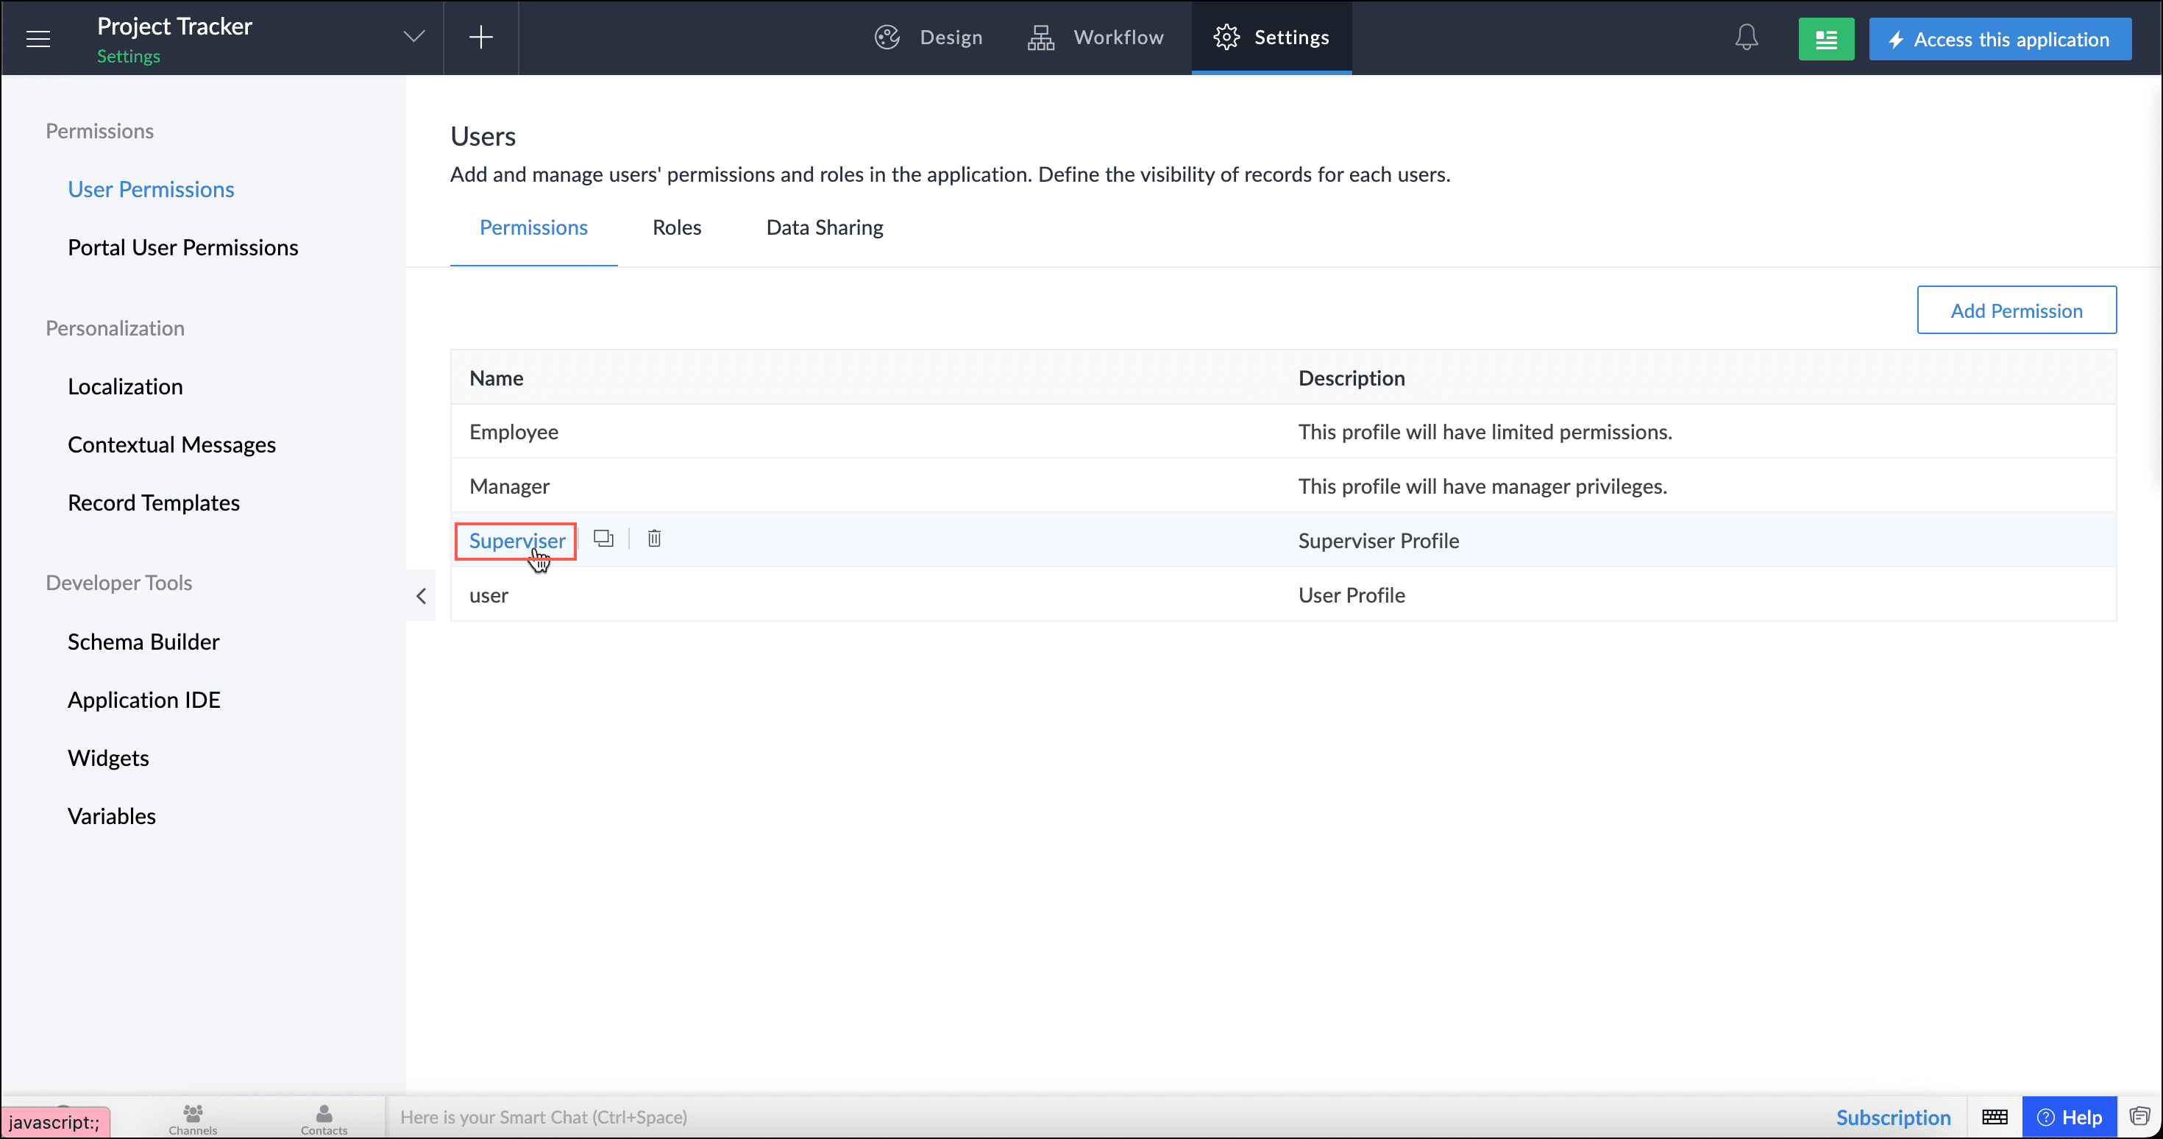The height and width of the screenshot is (1139, 2163).
Task: Expand the Project Tracker app switcher
Action: tap(413, 37)
